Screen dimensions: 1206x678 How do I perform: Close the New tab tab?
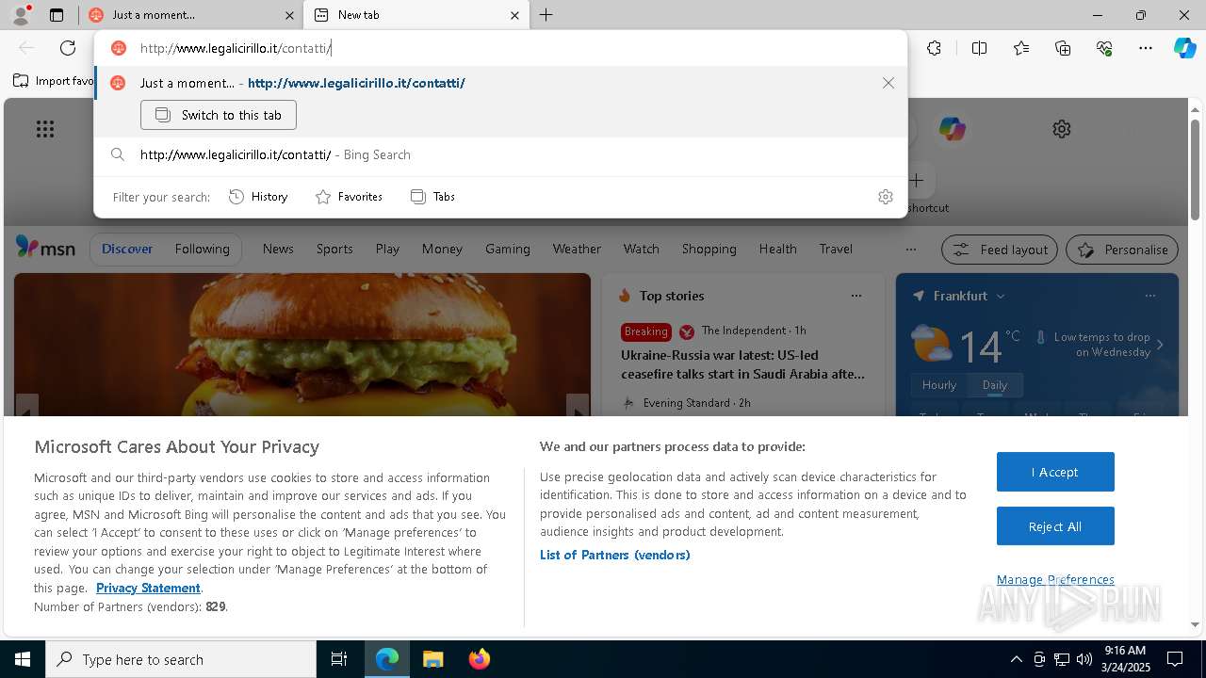[514, 15]
